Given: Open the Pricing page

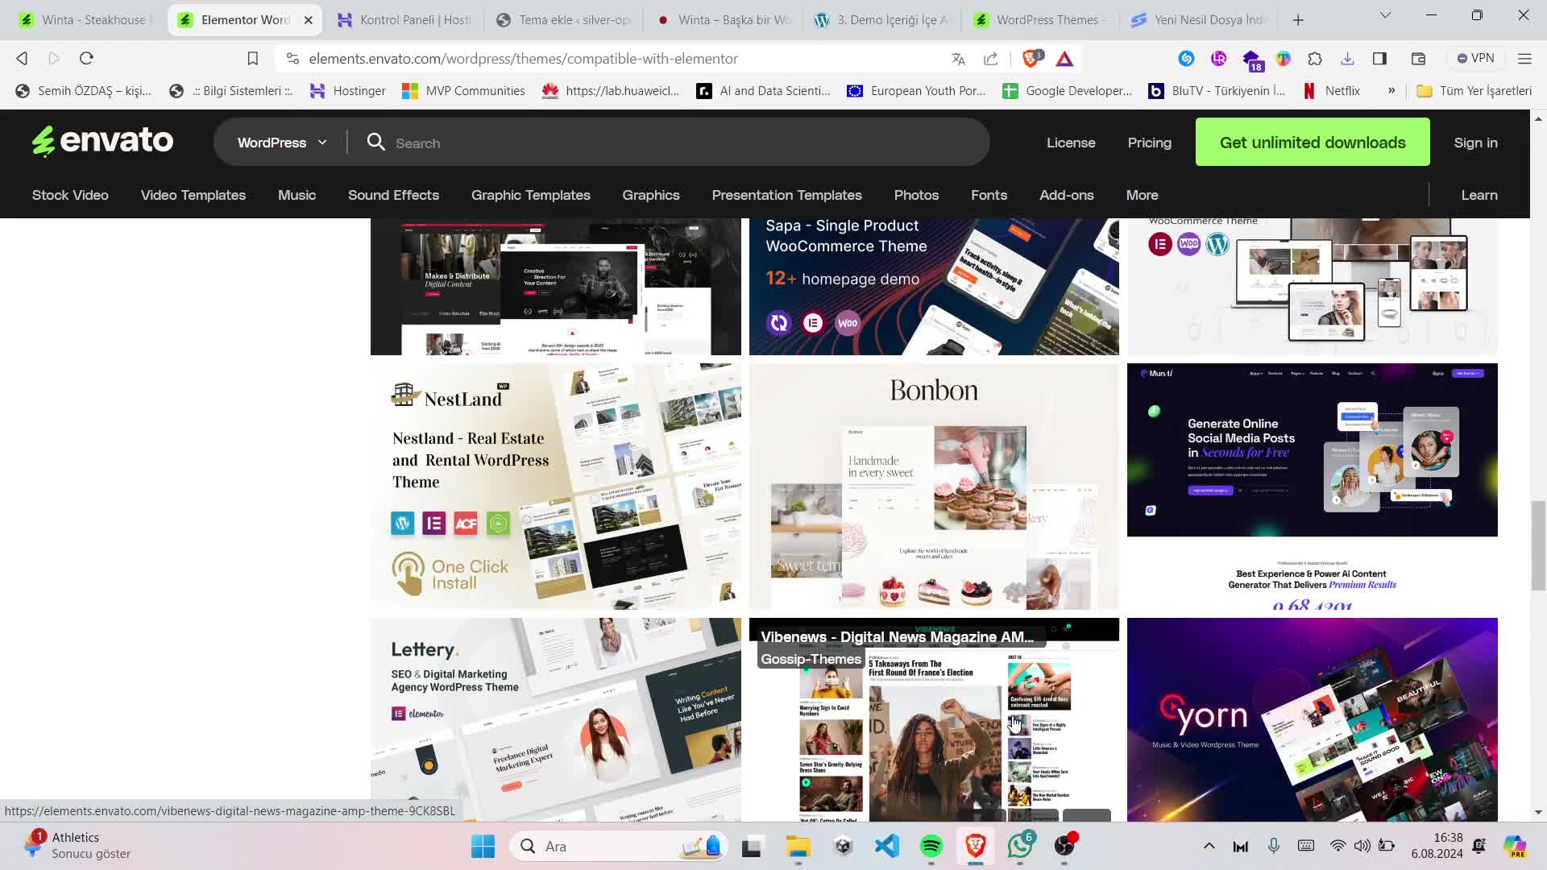Looking at the screenshot, I should (1149, 143).
